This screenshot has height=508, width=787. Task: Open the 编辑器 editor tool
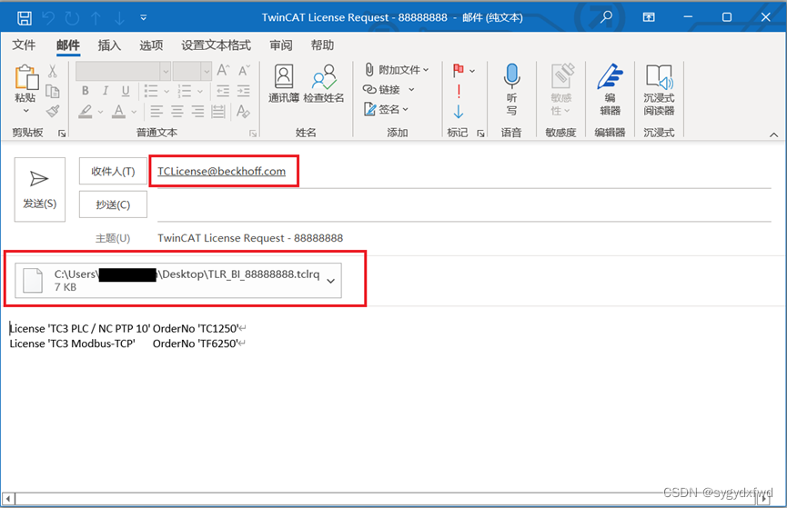click(610, 89)
